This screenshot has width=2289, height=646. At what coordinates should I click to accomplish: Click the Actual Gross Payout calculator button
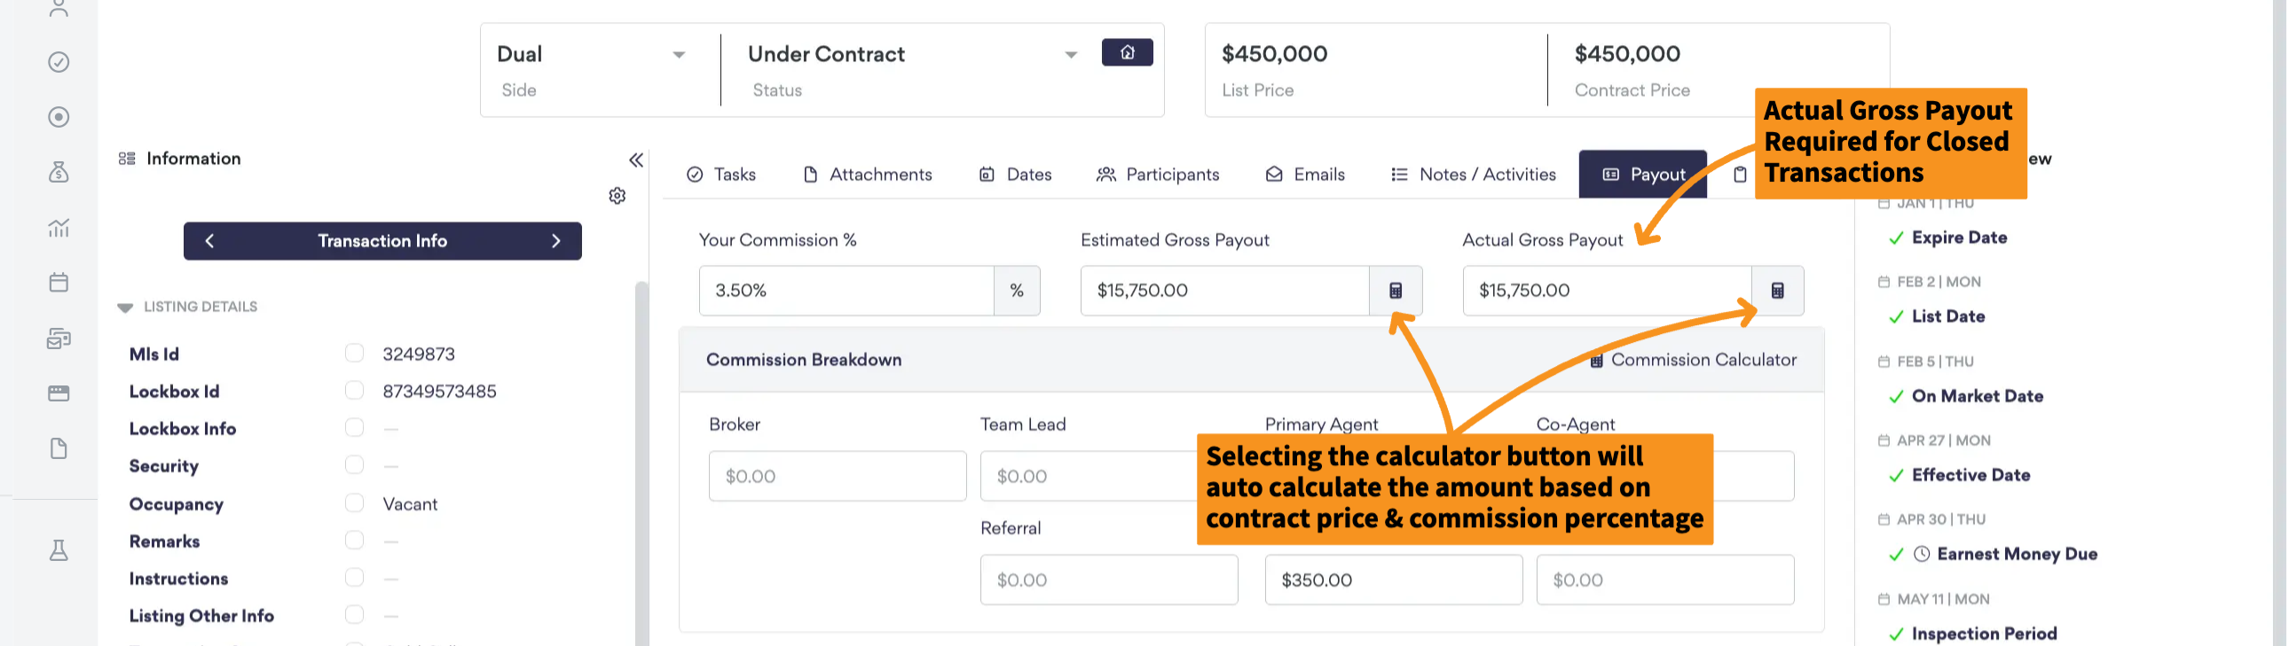(x=1779, y=290)
